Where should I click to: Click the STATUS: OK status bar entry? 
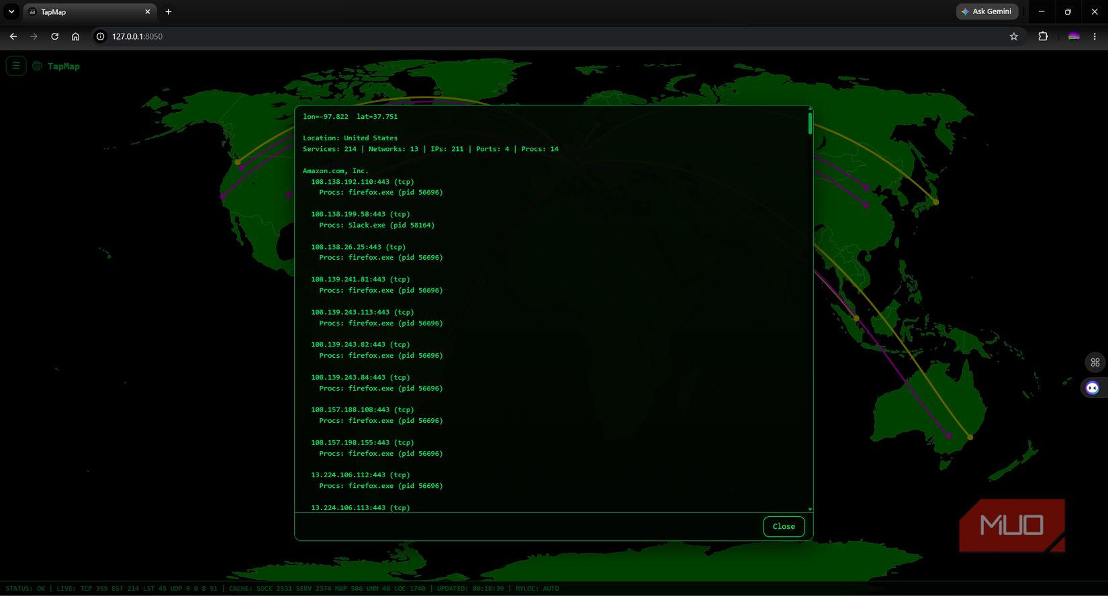26,589
